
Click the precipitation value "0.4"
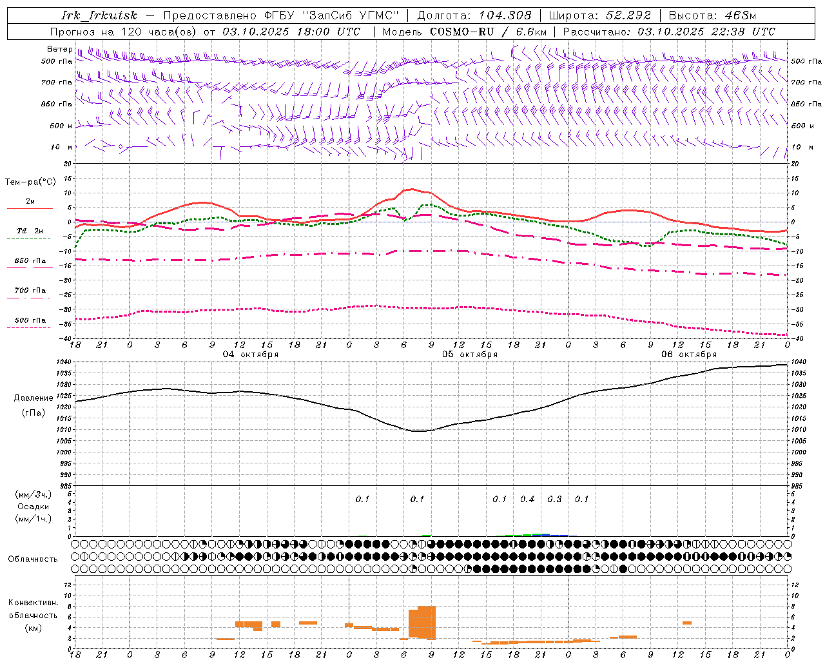coord(527,499)
